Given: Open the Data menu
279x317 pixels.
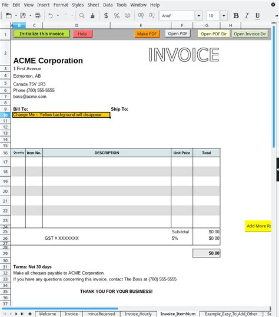Looking at the screenshot, I should 108,5.
